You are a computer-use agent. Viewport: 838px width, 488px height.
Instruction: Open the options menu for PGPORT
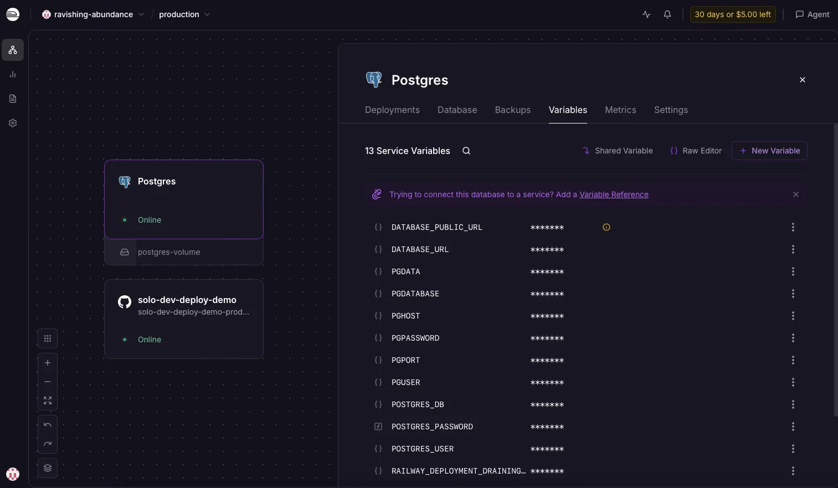(x=793, y=360)
